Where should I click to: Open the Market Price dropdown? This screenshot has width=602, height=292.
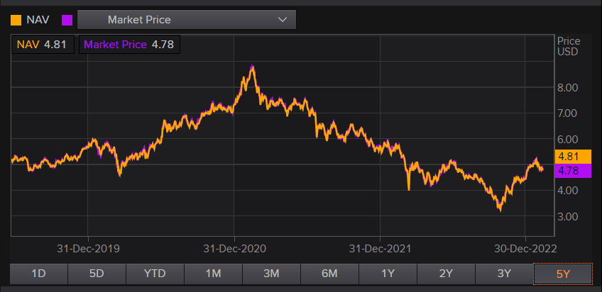coord(186,20)
